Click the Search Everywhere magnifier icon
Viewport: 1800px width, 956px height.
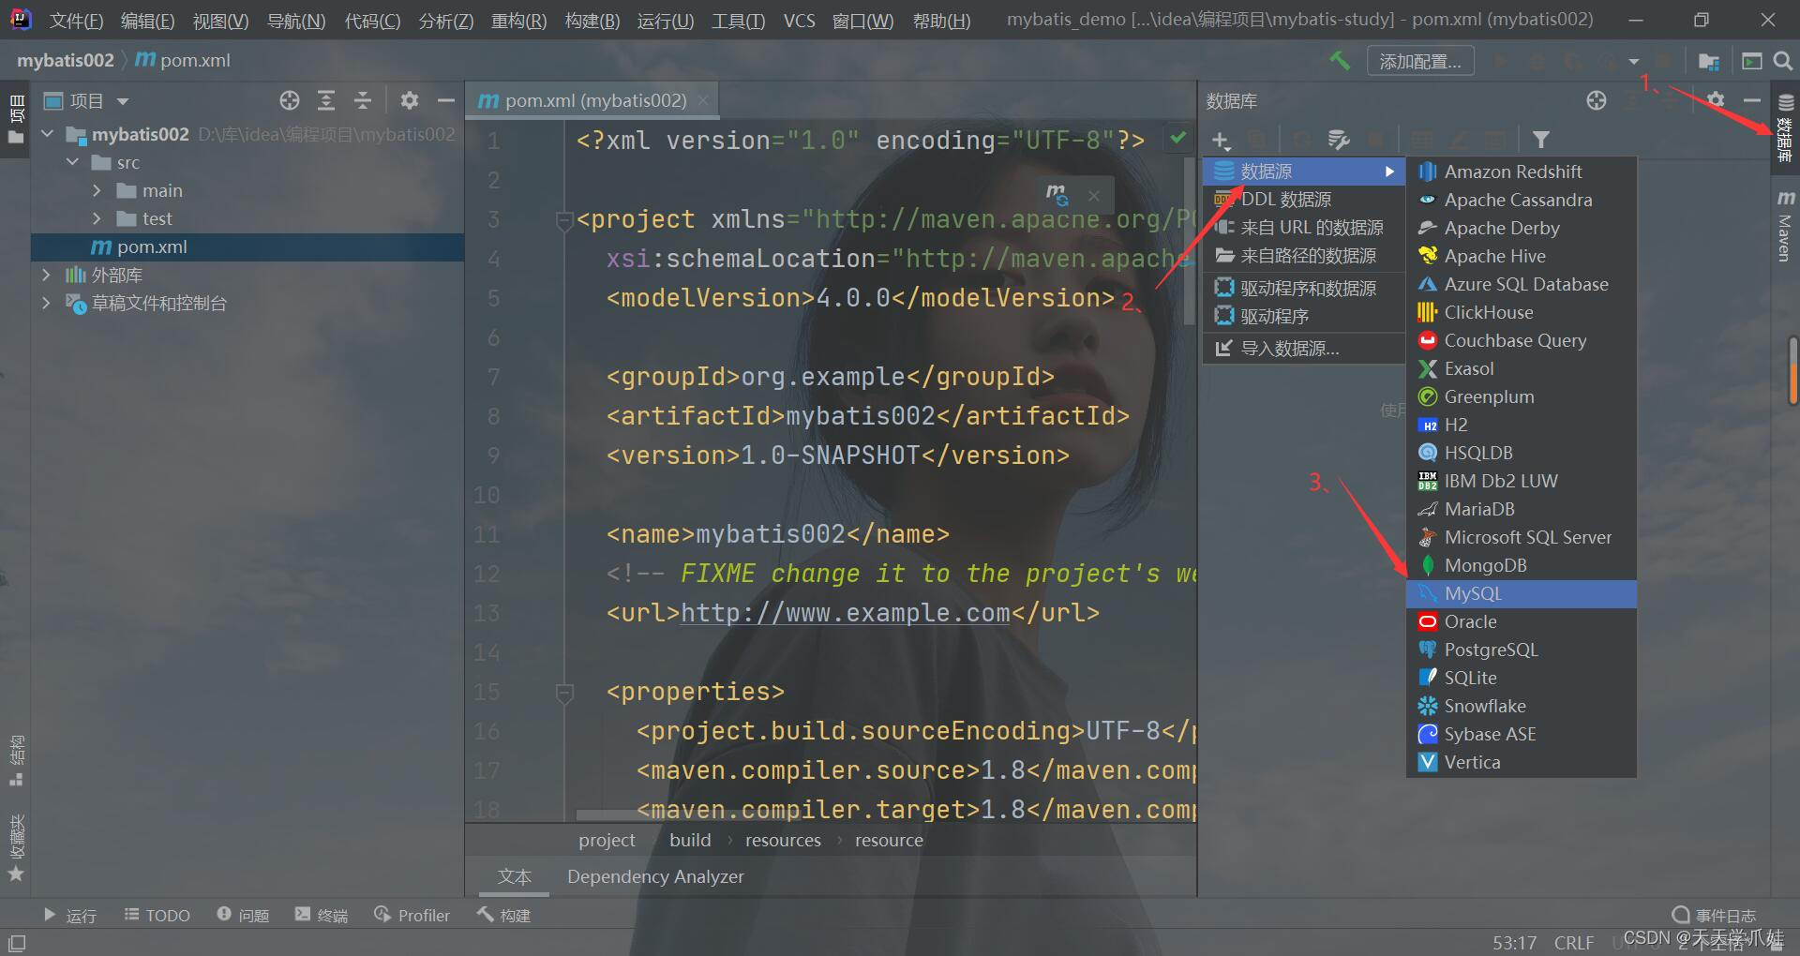point(1783,61)
